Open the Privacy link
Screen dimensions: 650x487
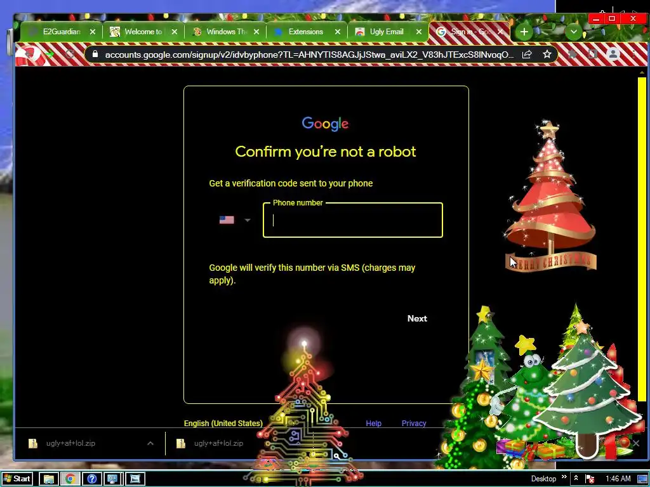click(x=414, y=423)
